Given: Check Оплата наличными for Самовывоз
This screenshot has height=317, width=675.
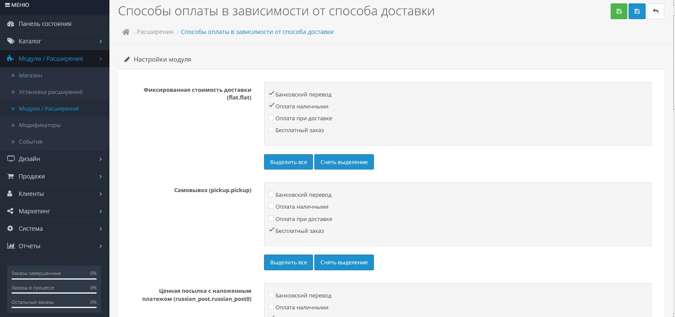Looking at the screenshot, I should pos(271,206).
